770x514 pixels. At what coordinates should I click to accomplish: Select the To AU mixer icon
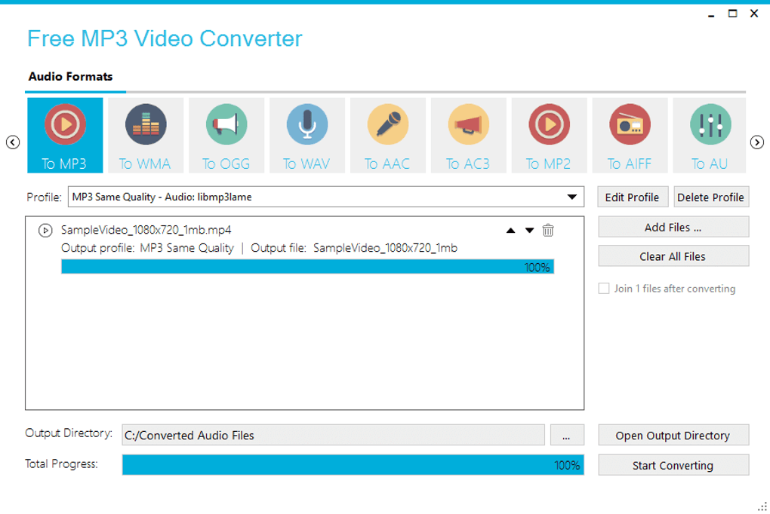[710, 135]
